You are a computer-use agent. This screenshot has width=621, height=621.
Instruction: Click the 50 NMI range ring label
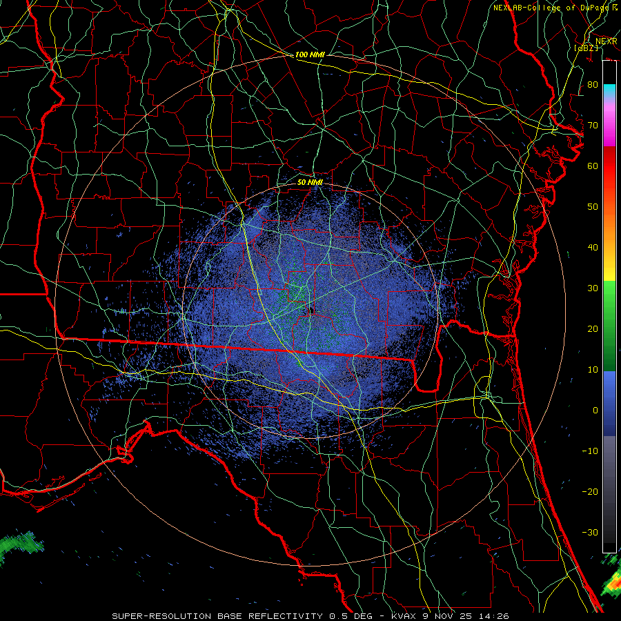pos(310,182)
